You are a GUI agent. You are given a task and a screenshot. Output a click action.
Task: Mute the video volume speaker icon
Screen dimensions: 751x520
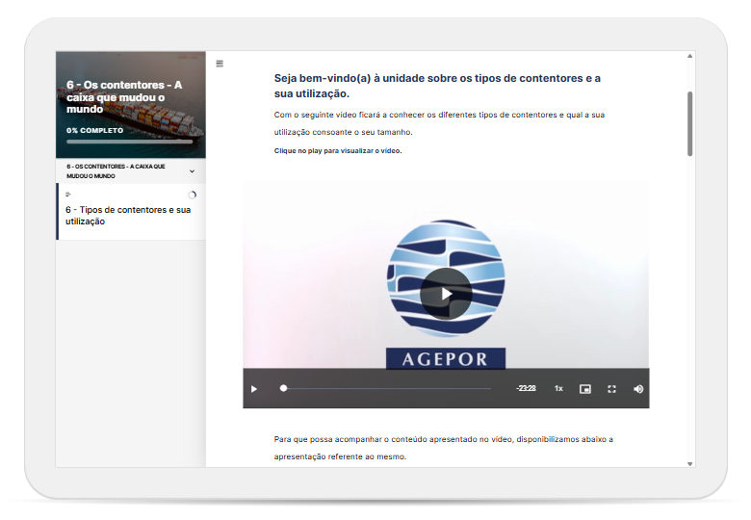(x=638, y=389)
